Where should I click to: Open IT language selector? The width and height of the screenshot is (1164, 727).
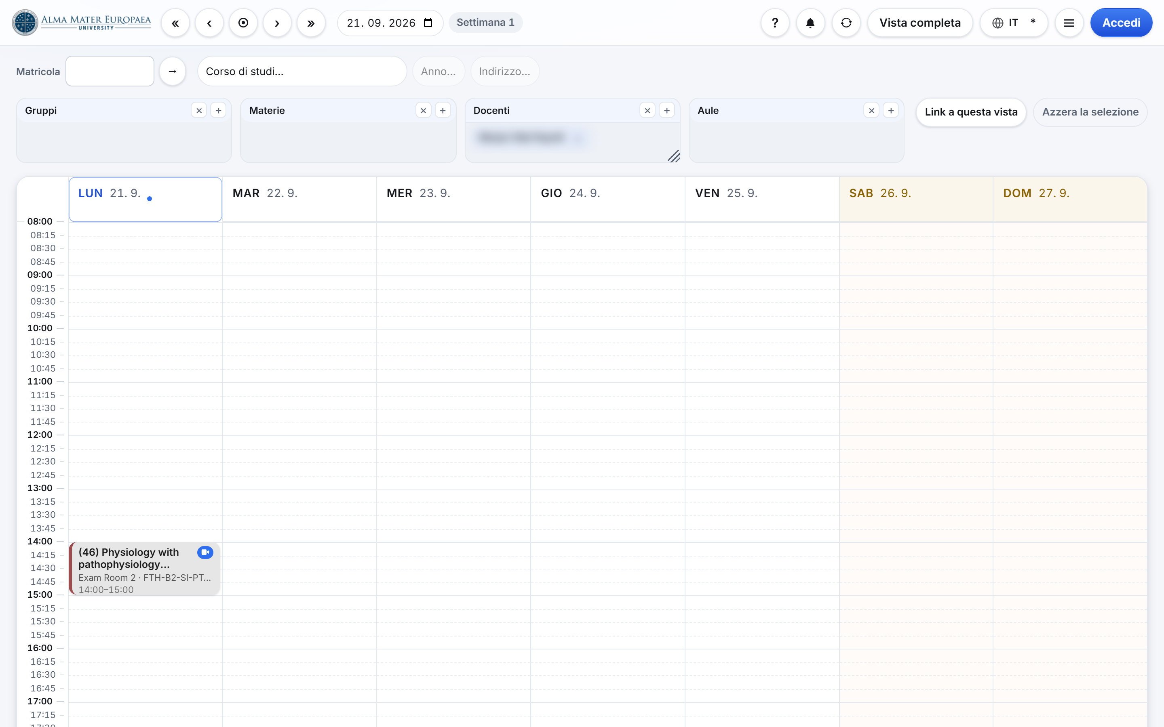[x=1014, y=23]
